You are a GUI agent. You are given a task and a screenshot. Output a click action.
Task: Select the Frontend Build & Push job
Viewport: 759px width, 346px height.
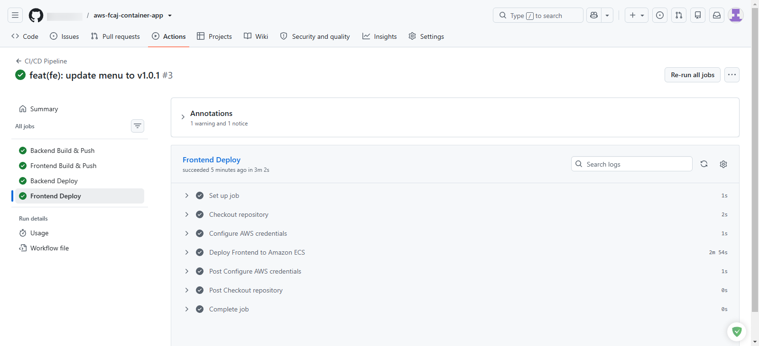point(80,166)
